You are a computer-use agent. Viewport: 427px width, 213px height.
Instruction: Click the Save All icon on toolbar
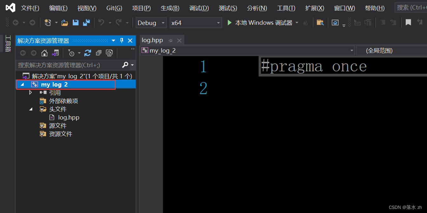(86, 23)
